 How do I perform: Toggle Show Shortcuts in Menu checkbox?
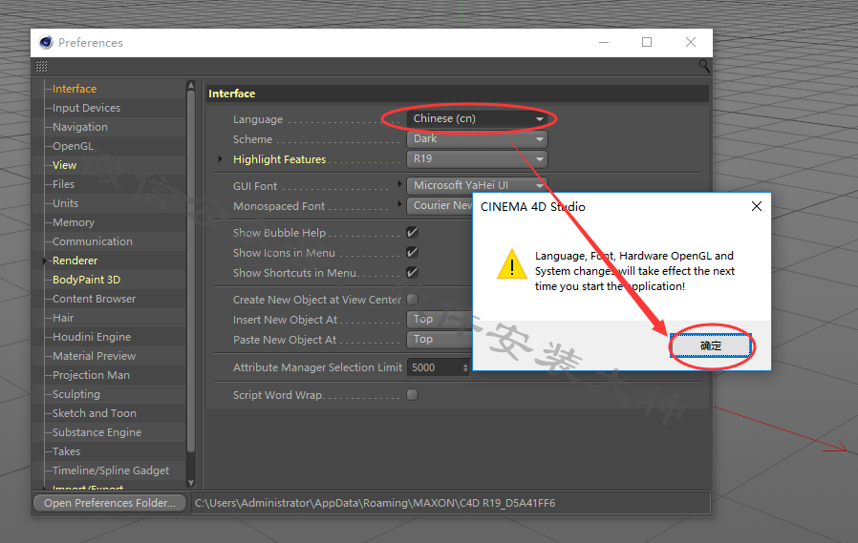coord(412,272)
